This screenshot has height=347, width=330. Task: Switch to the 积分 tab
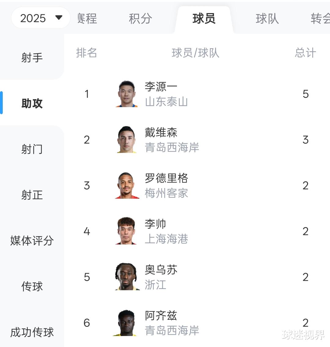pos(140,18)
